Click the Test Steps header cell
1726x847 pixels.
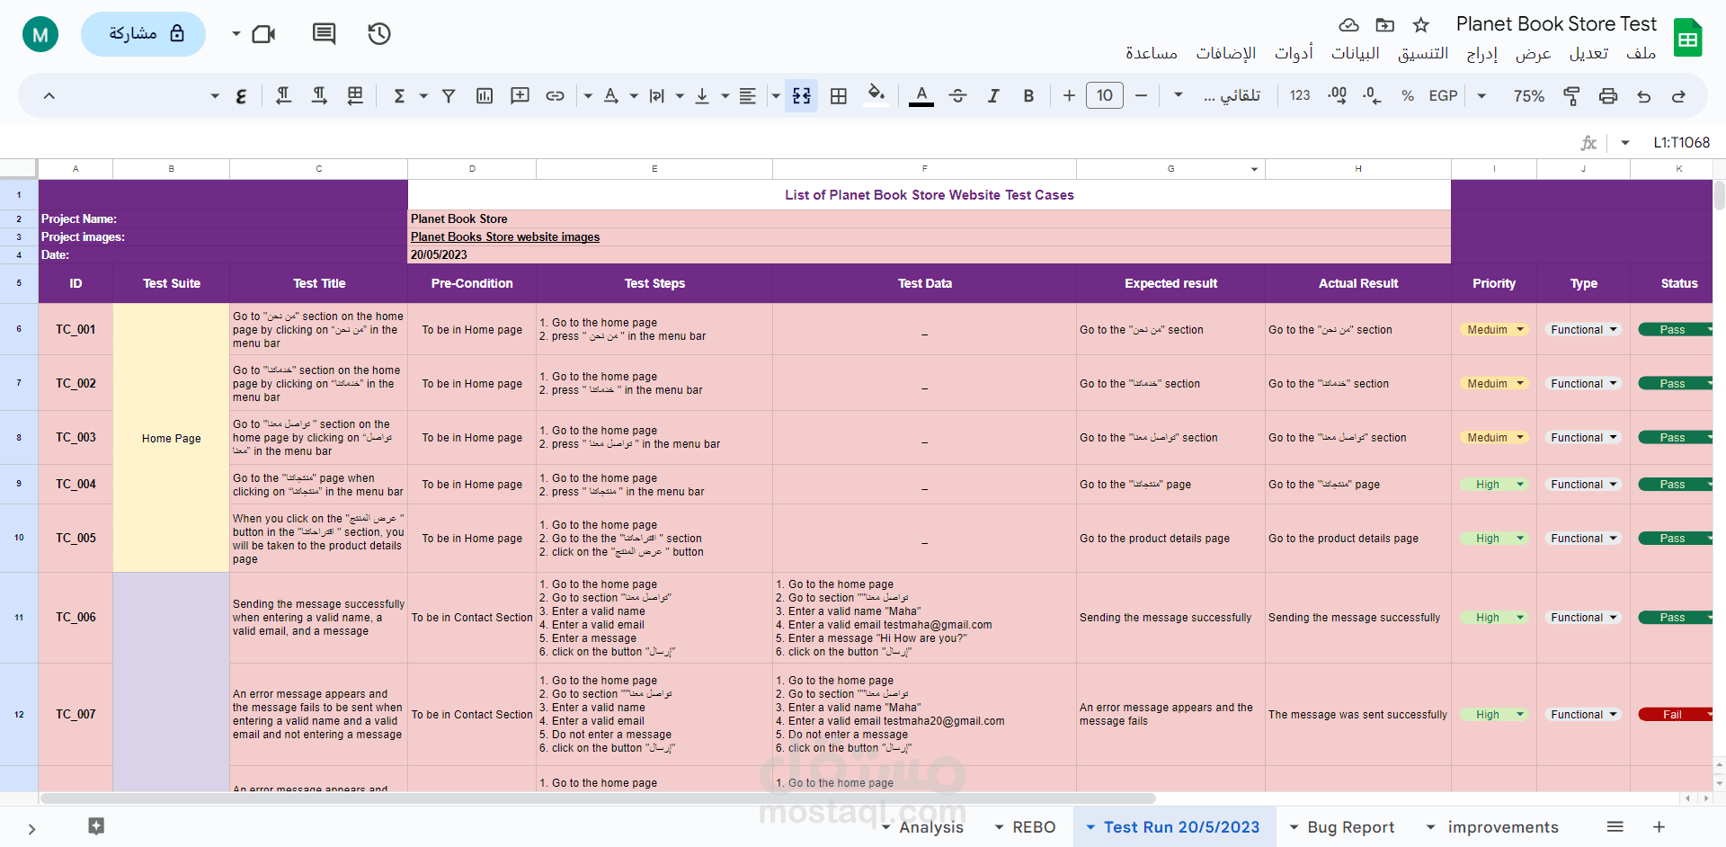click(654, 283)
